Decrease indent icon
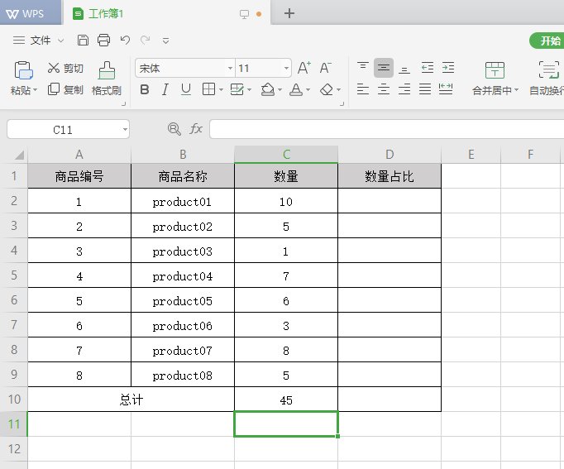Screen dimensions: 564x469 pyautogui.click(x=428, y=68)
